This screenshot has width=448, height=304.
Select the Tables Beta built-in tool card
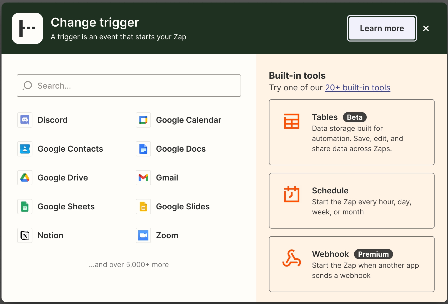click(352, 132)
